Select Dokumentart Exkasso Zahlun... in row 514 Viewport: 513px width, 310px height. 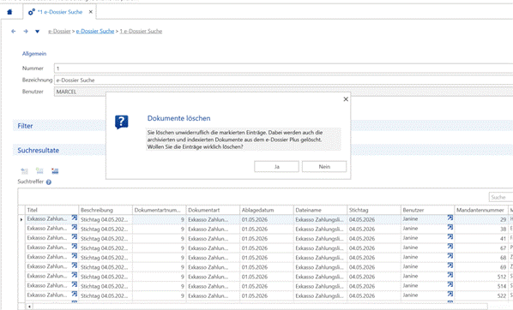coord(213,286)
